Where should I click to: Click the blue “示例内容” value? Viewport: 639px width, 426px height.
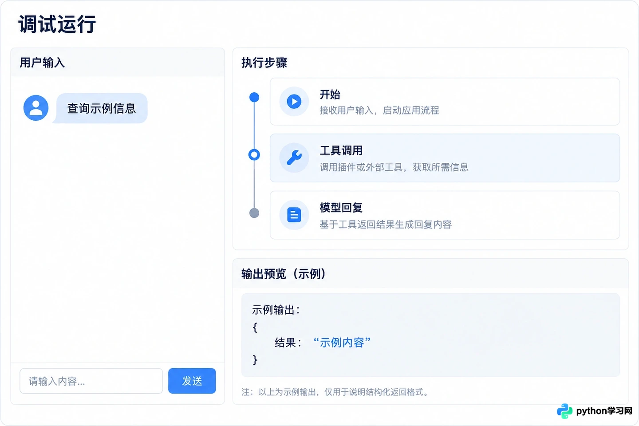342,343
